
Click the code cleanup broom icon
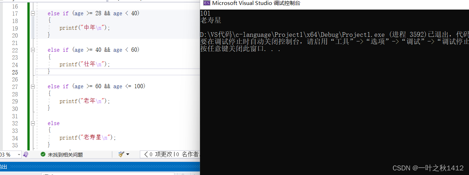121,154
